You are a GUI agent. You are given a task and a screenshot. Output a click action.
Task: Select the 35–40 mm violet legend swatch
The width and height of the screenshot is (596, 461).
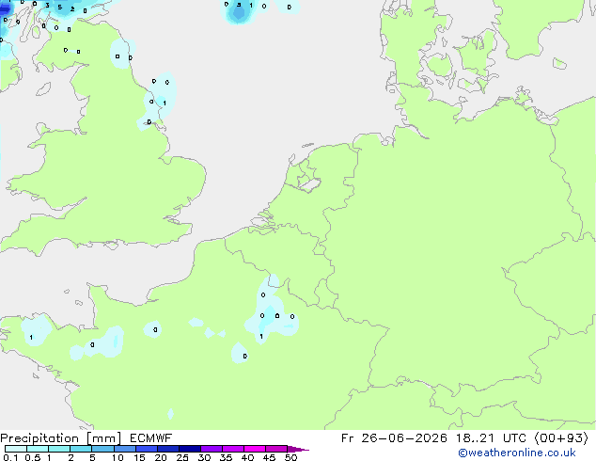click(233, 449)
